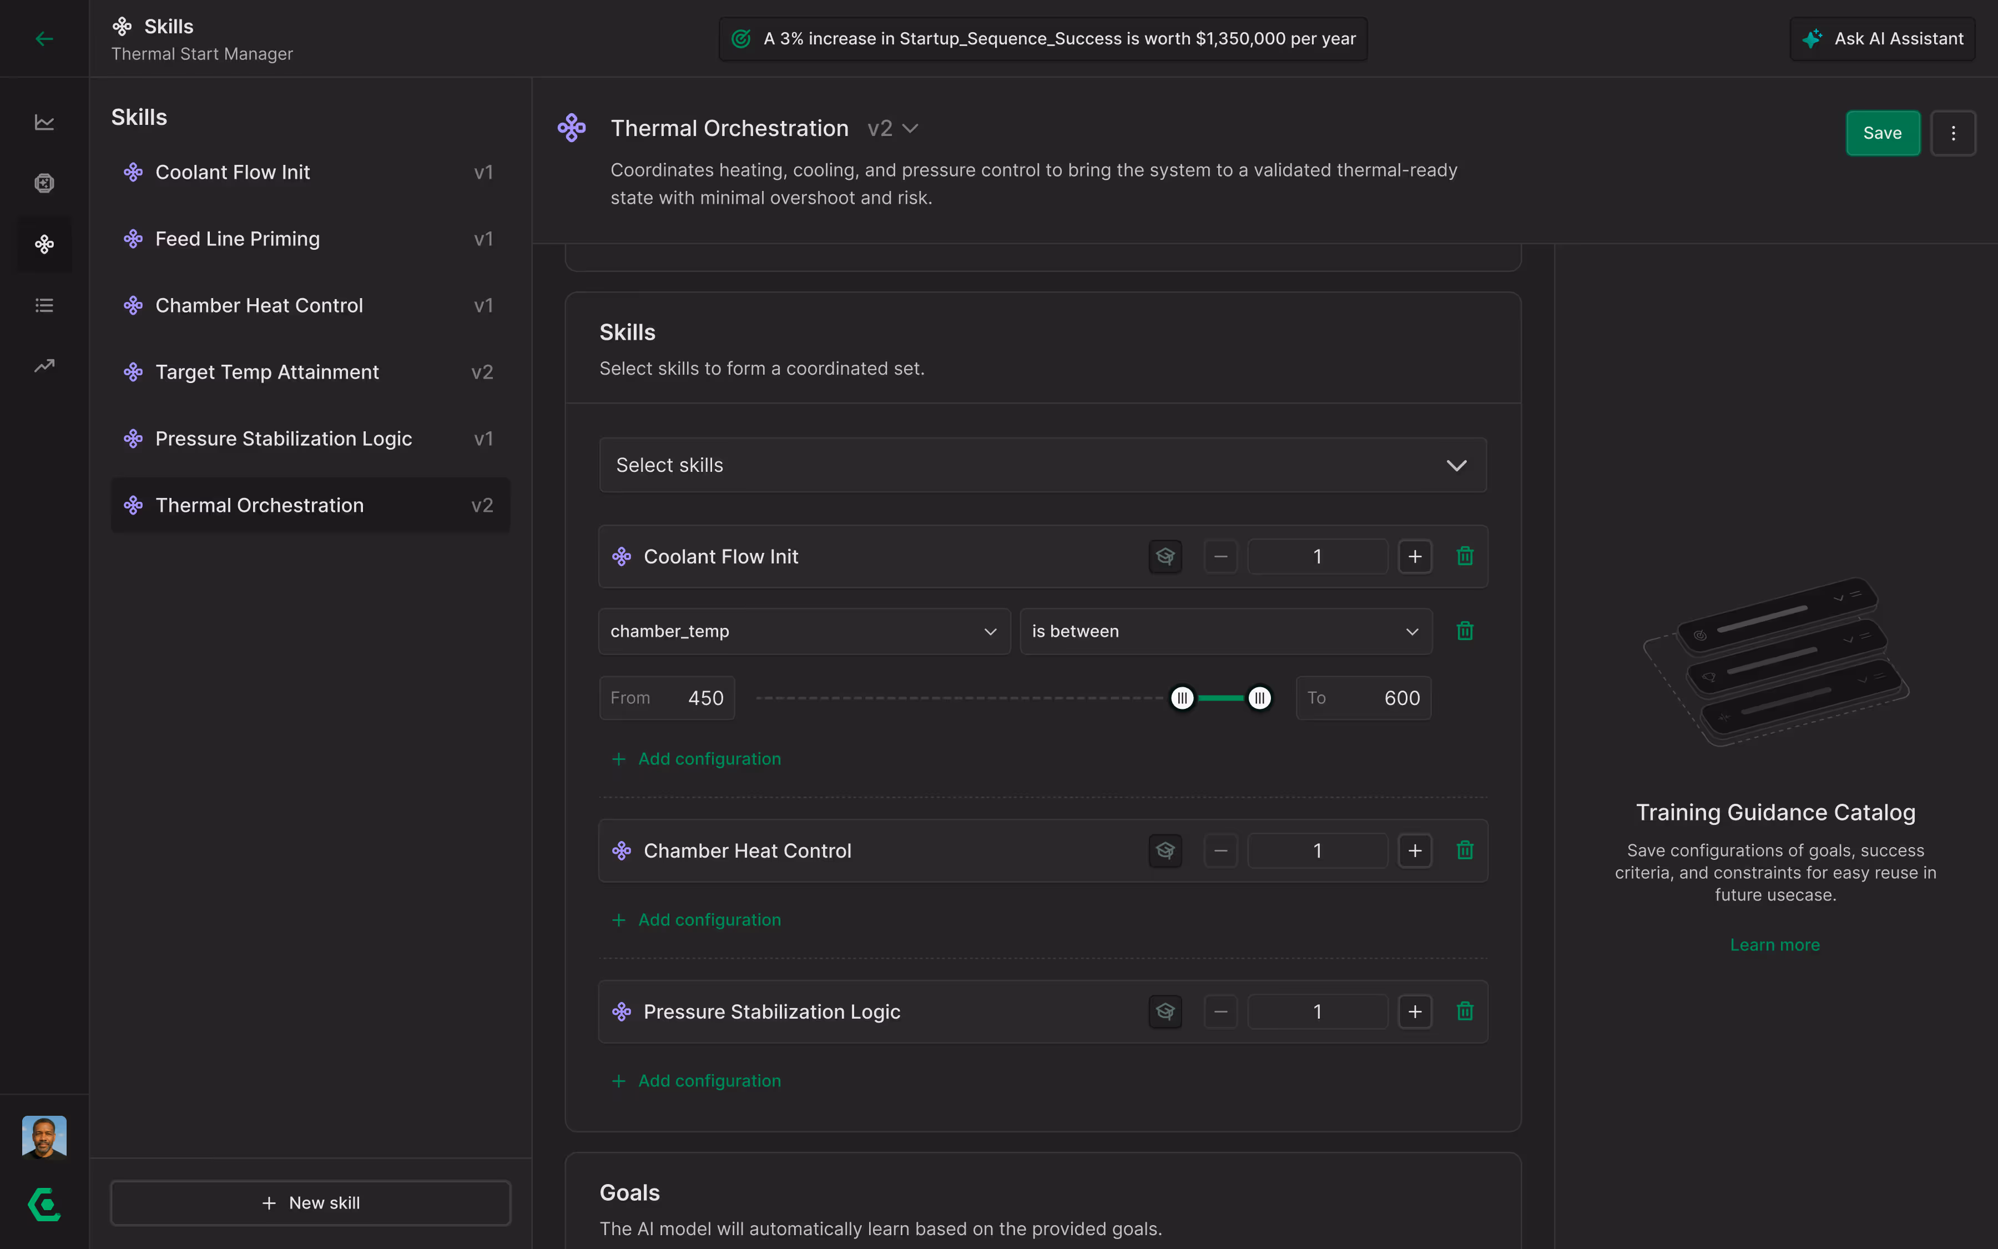Add configuration under Chamber Heat Control
Image resolution: width=1998 pixels, height=1249 pixels.
coord(697,919)
